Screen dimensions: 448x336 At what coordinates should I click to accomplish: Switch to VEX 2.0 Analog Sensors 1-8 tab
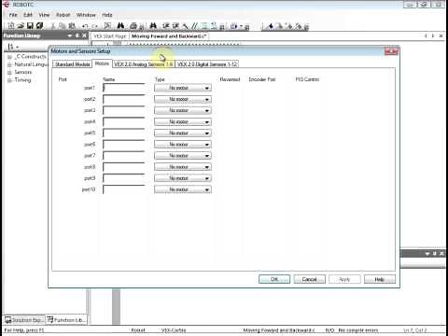point(144,64)
